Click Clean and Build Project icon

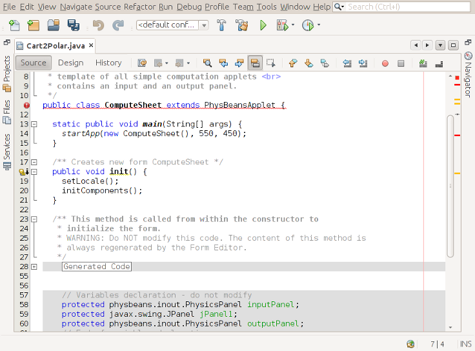[241, 25]
